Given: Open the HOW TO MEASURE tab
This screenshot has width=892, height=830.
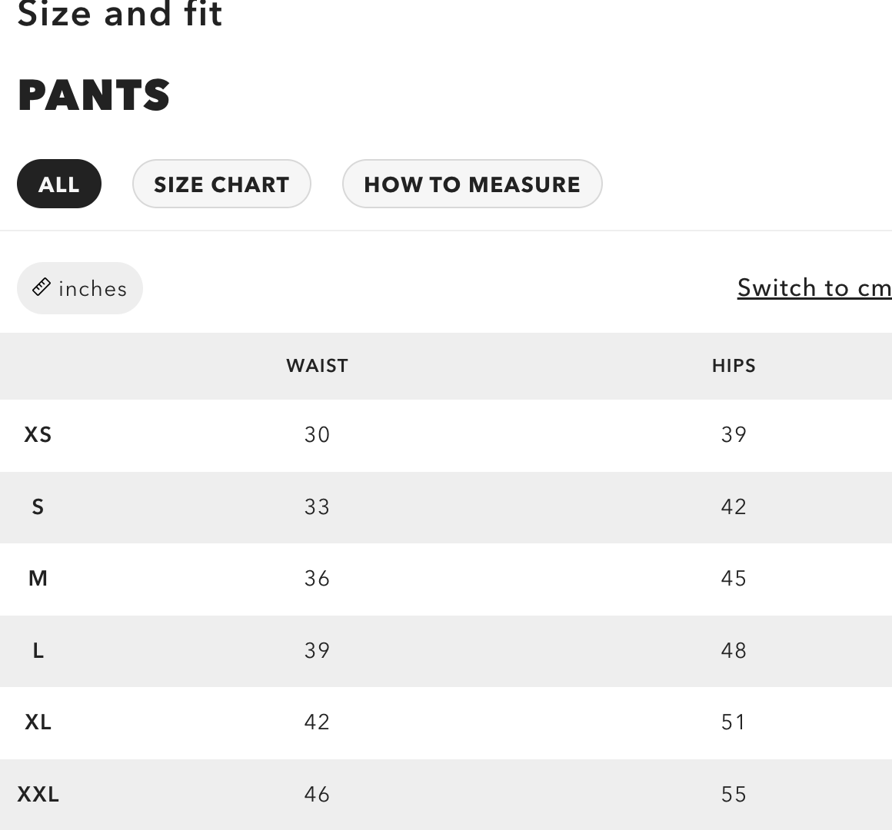Looking at the screenshot, I should click(472, 184).
